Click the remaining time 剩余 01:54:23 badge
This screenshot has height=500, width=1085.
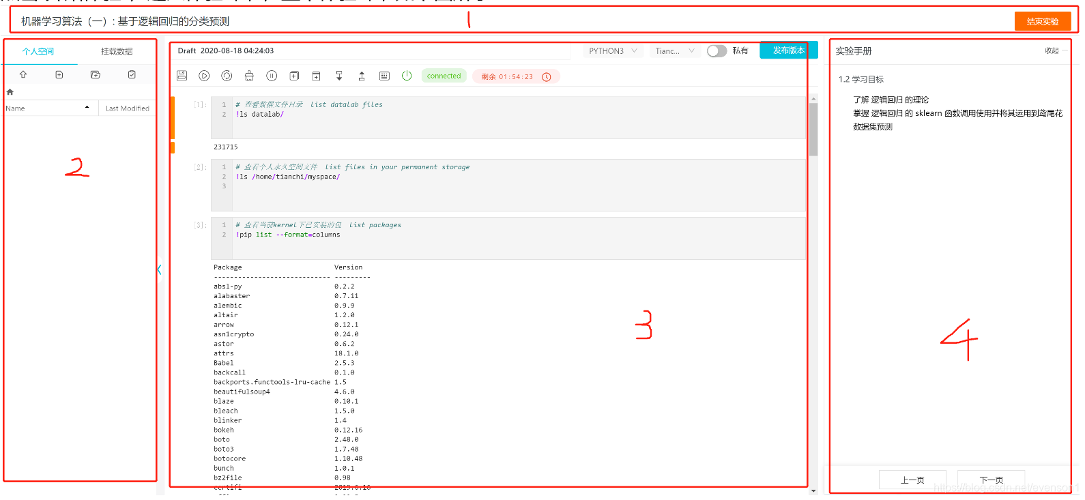(x=516, y=76)
